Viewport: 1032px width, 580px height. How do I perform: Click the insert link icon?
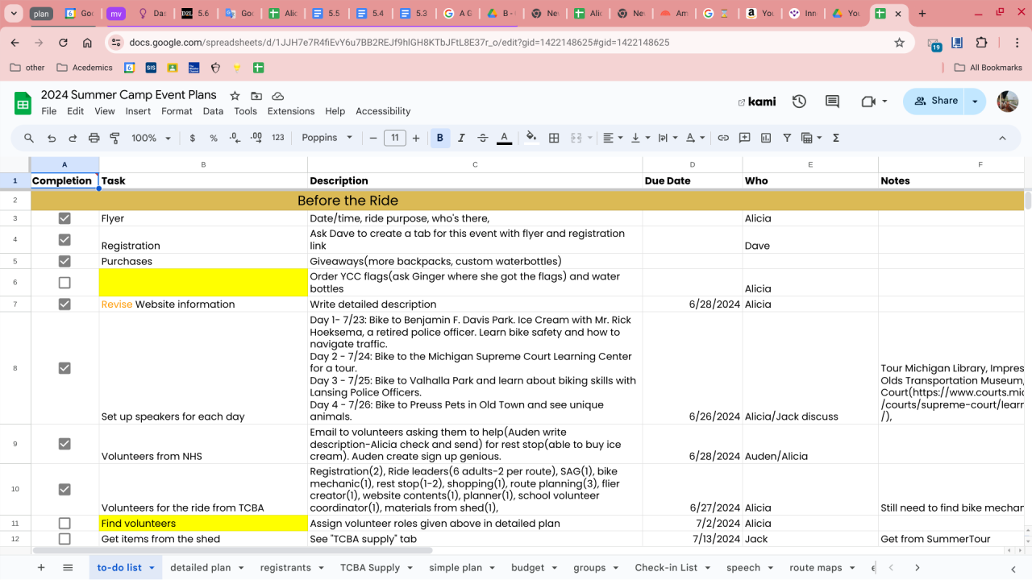pos(723,138)
